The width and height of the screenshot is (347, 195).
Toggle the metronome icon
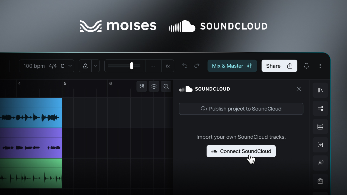85,66
